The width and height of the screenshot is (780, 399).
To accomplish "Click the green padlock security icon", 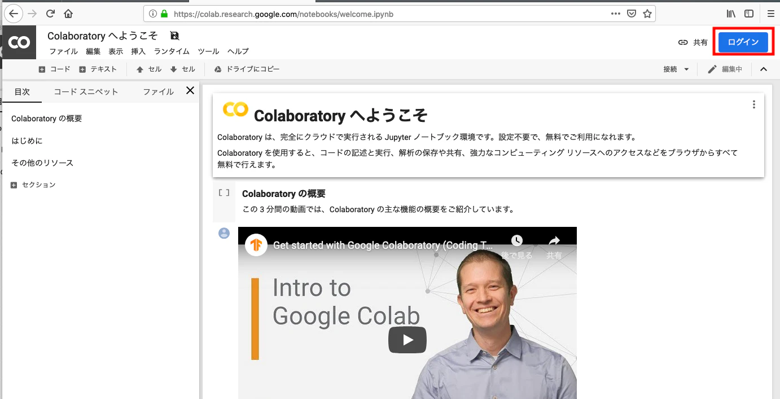I will [164, 14].
